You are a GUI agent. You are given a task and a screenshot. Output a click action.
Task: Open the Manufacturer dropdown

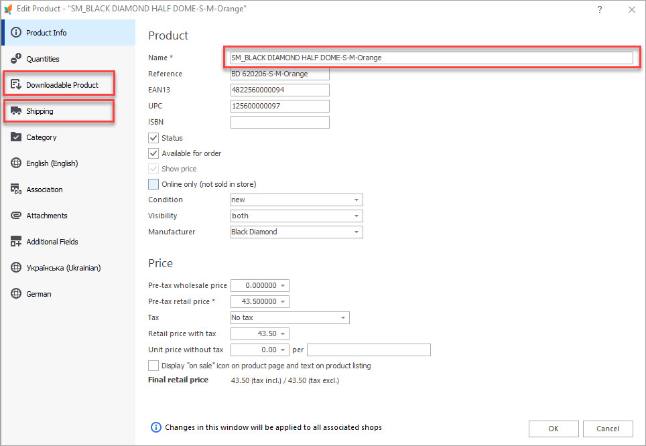tap(297, 232)
